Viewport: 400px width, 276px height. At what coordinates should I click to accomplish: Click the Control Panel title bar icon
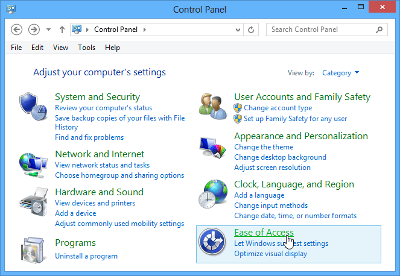pyautogui.click(x=11, y=9)
